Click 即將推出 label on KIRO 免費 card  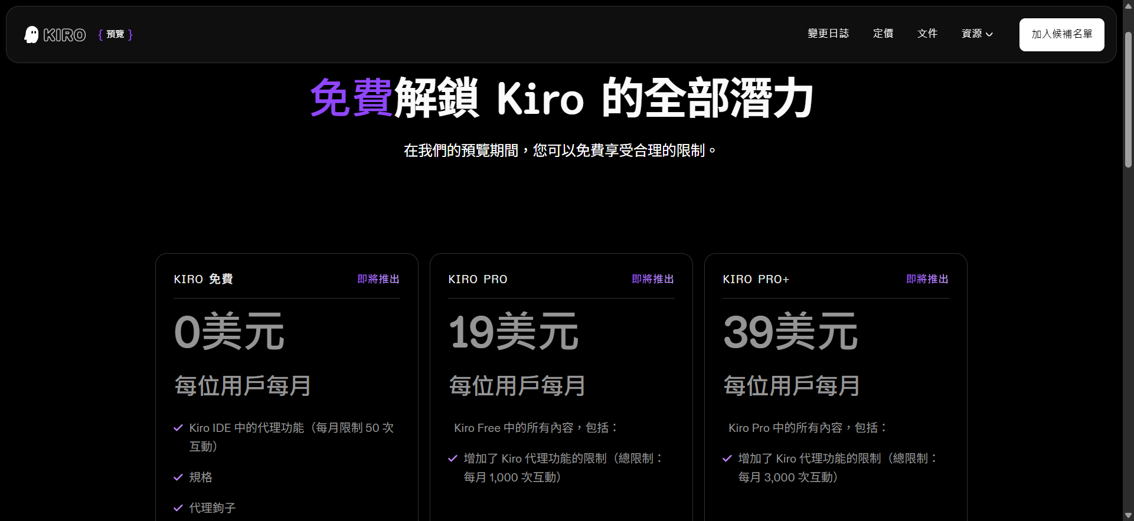(x=378, y=279)
